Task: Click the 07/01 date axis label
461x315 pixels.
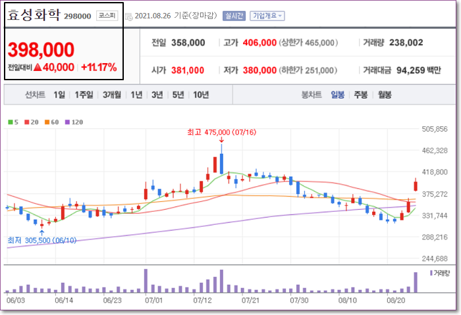Action: (x=153, y=301)
